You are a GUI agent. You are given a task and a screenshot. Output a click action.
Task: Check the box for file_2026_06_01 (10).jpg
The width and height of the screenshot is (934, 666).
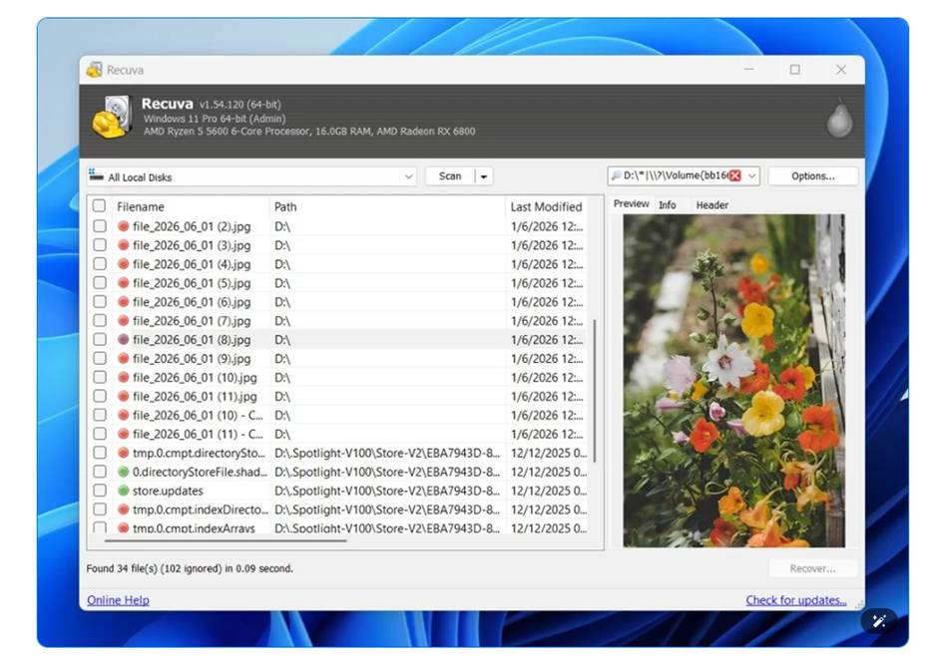tap(100, 377)
